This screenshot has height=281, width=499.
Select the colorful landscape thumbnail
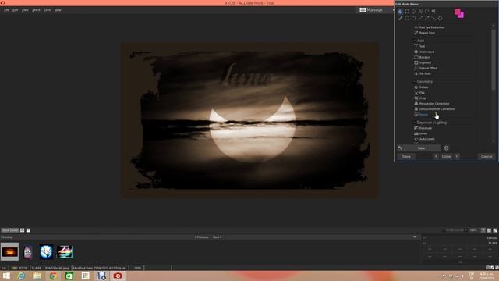65,252
